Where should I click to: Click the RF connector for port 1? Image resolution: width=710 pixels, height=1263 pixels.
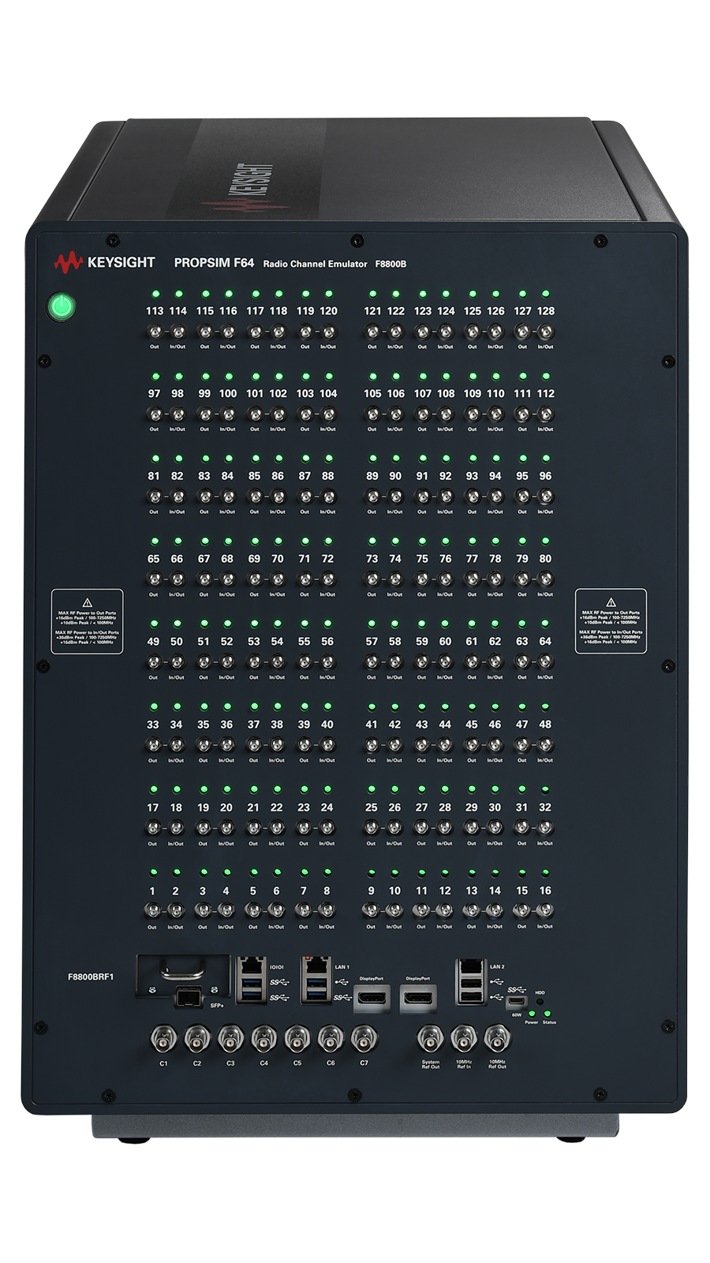[152, 911]
